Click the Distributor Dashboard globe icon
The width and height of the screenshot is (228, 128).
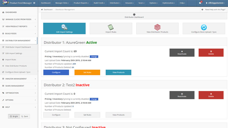pyautogui.click(x=134, y=15)
